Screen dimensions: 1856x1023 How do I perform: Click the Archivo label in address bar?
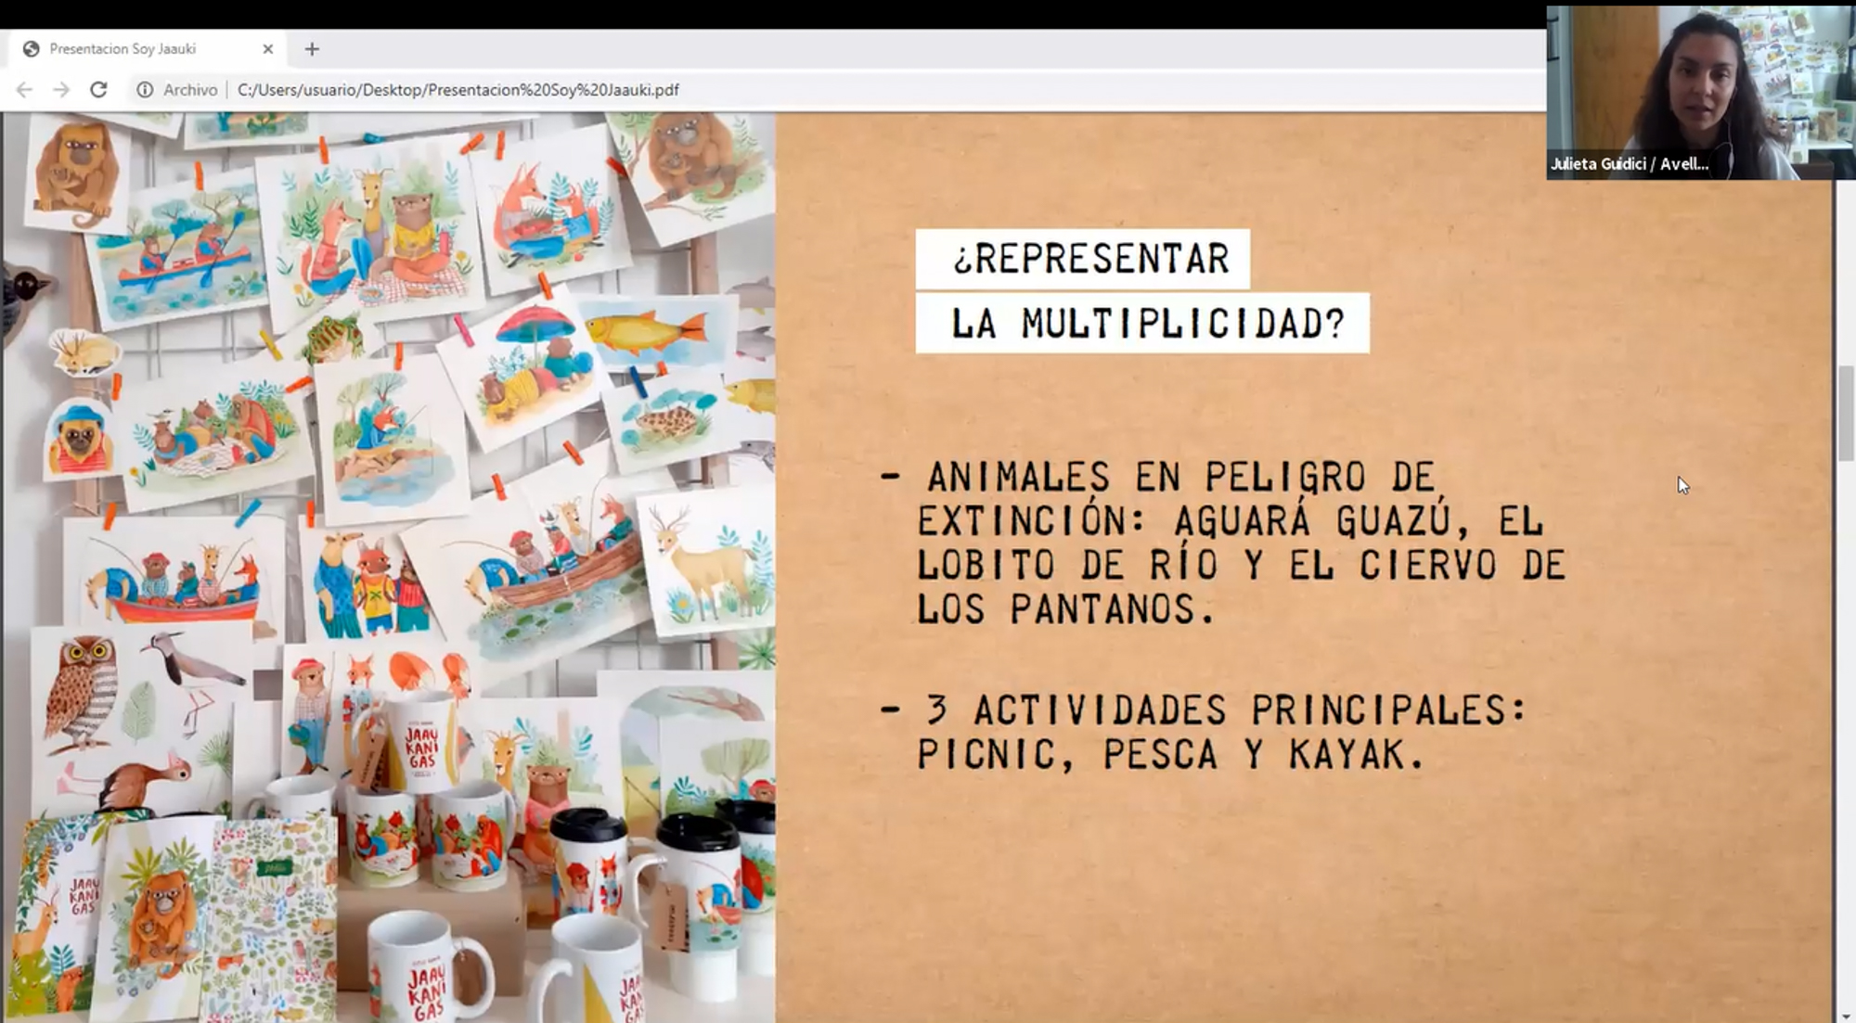point(190,90)
